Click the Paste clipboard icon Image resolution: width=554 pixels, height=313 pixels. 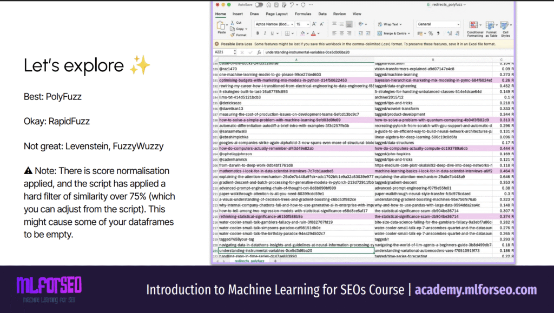click(221, 26)
